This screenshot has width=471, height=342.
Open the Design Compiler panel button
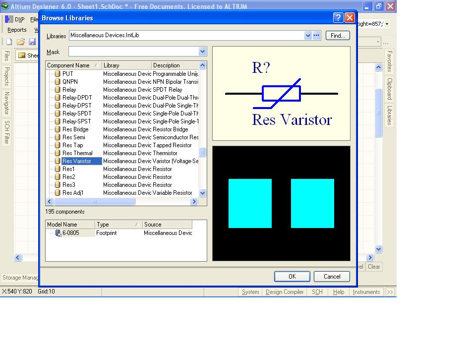coord(285,292)
